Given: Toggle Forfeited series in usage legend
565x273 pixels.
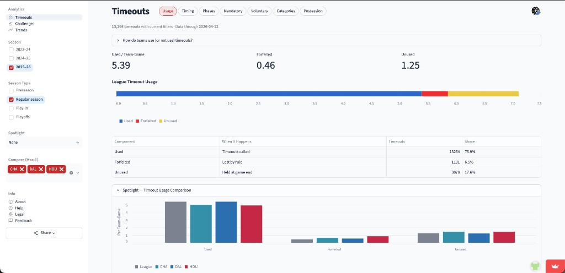Looking at the screenshot, I should coord(146,121).
